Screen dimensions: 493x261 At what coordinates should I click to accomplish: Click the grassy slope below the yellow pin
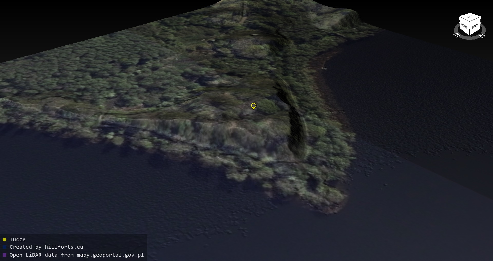231,133
